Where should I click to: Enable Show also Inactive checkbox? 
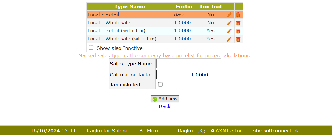coord(91,48)
